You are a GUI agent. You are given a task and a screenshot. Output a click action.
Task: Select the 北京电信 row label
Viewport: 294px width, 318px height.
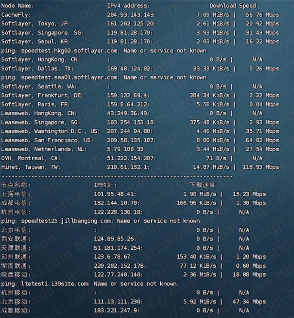click(16, 230)
